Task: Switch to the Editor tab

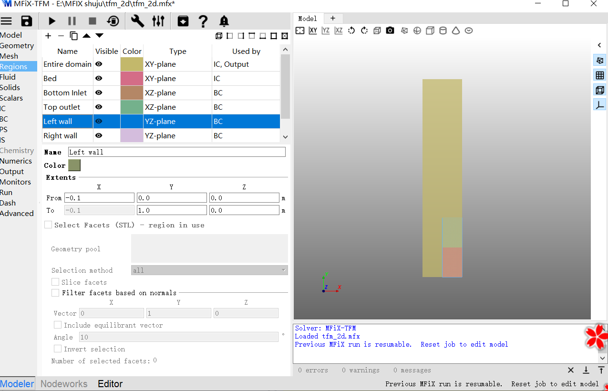Action: tap(110, 384)
